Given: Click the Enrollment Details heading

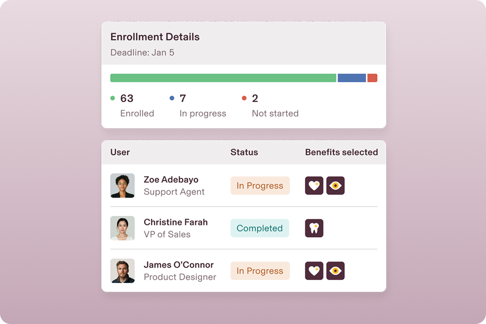Looking at the screenshot, I should pyautogui.click(x=155, y=37).
